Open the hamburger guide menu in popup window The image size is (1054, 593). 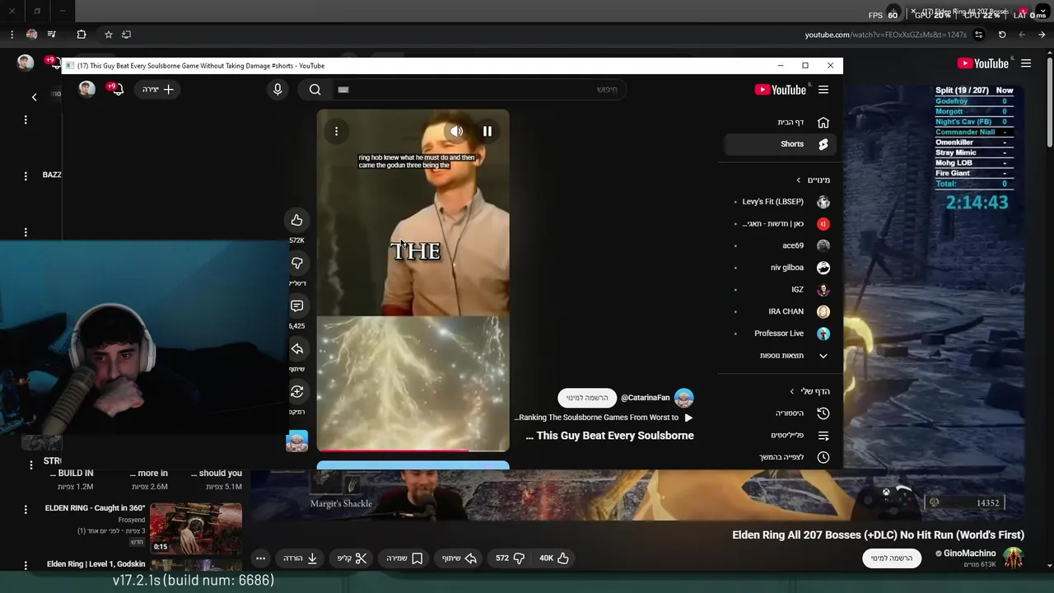pyautogui.click(x=823, y=90)
